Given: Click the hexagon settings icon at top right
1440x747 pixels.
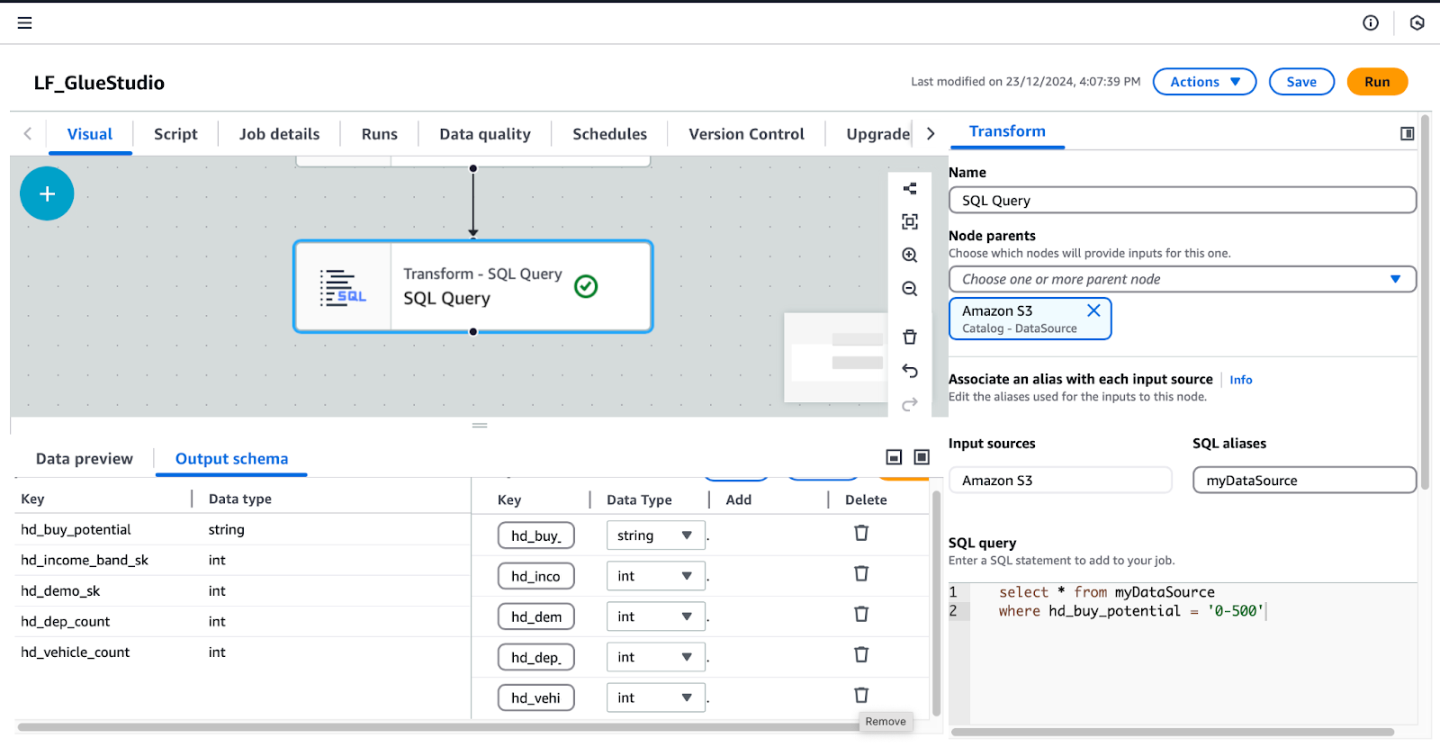Looking at the screenshot, I should pyautogui.click(x=1417, y=22).
